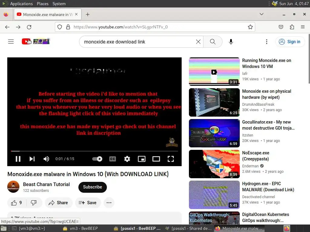Click the video progress bar

94,151
